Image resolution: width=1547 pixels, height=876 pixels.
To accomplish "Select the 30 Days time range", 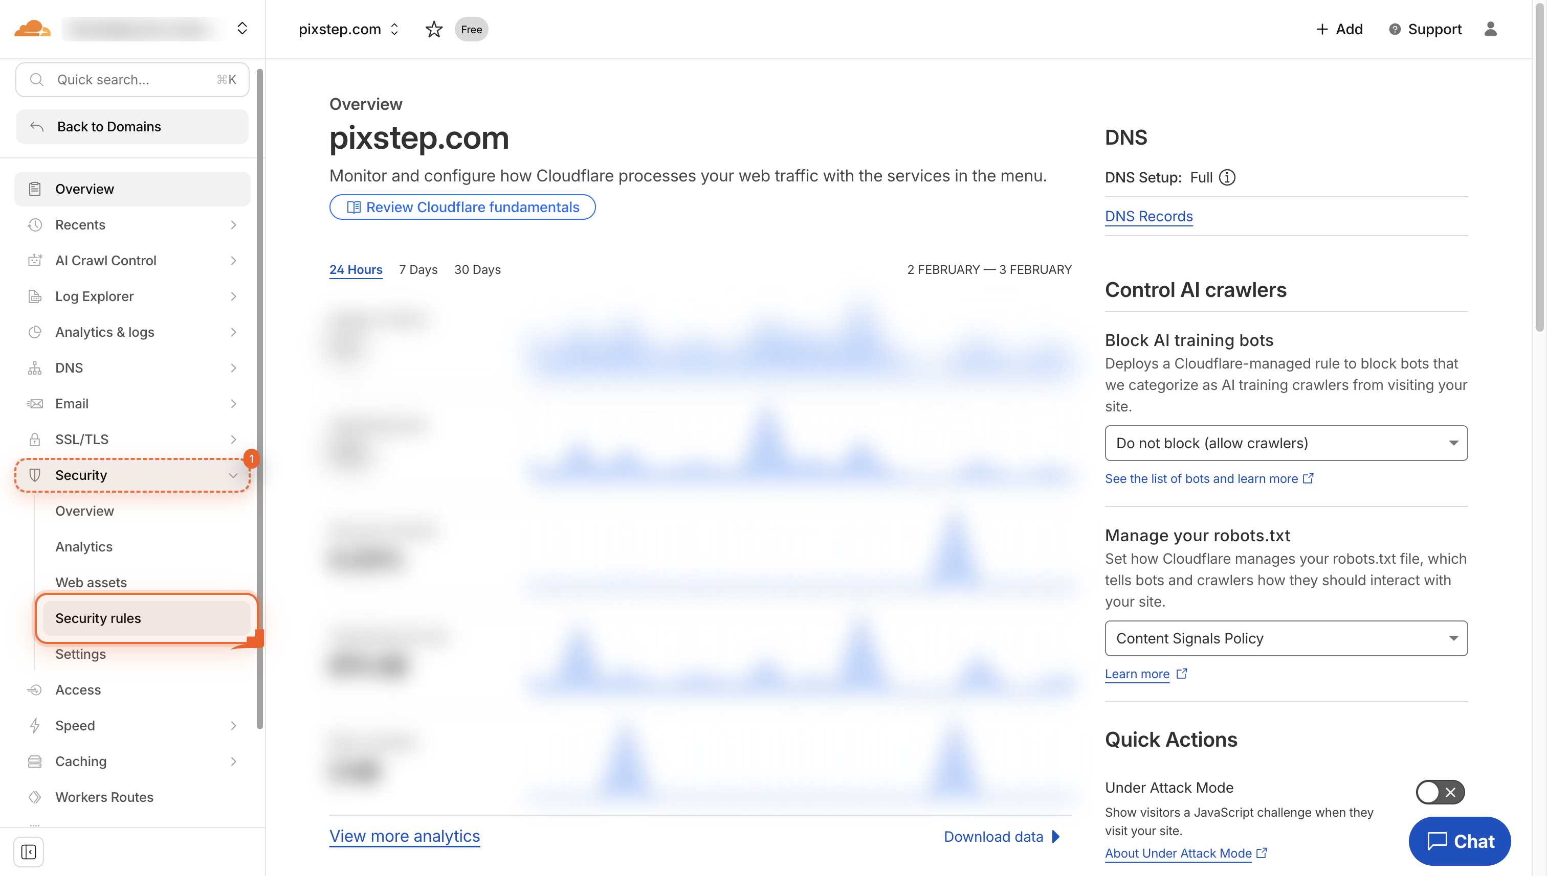I will [477, 269].
